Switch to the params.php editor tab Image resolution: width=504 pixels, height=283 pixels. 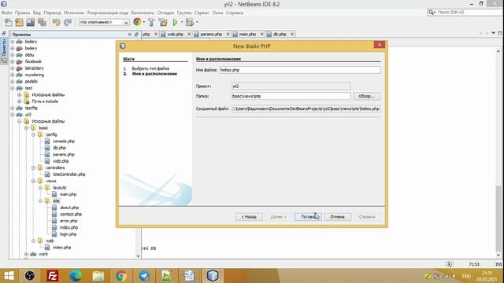[x=211, y=34]
